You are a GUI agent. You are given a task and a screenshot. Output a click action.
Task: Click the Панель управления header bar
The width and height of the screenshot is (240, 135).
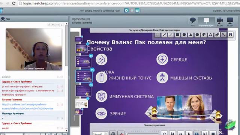pos(154,125)
